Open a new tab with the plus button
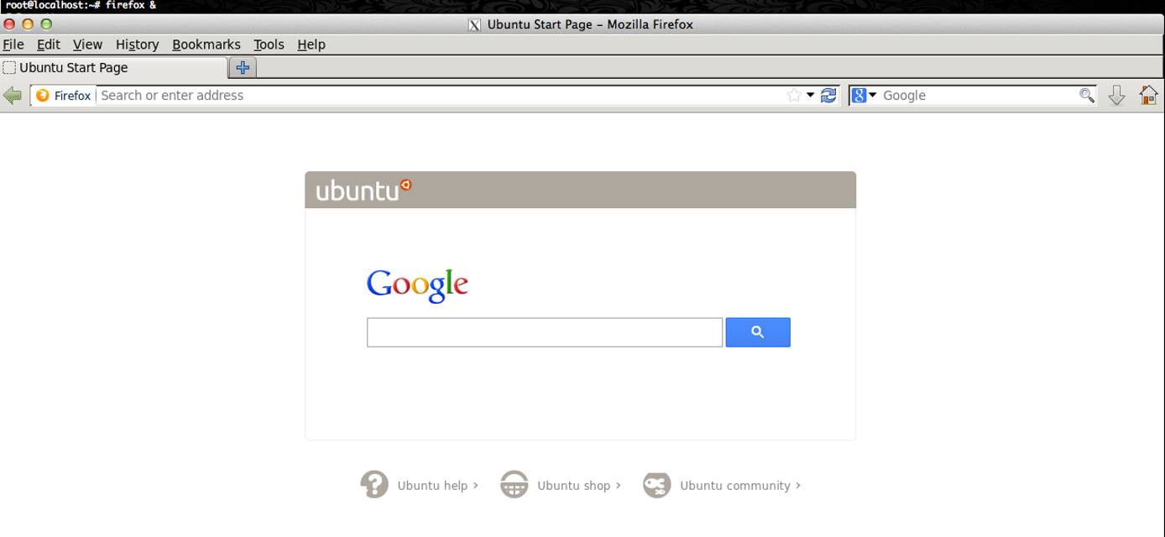Screen dimensions: 1165x537 pyautogui.click(x=242, y=67)
